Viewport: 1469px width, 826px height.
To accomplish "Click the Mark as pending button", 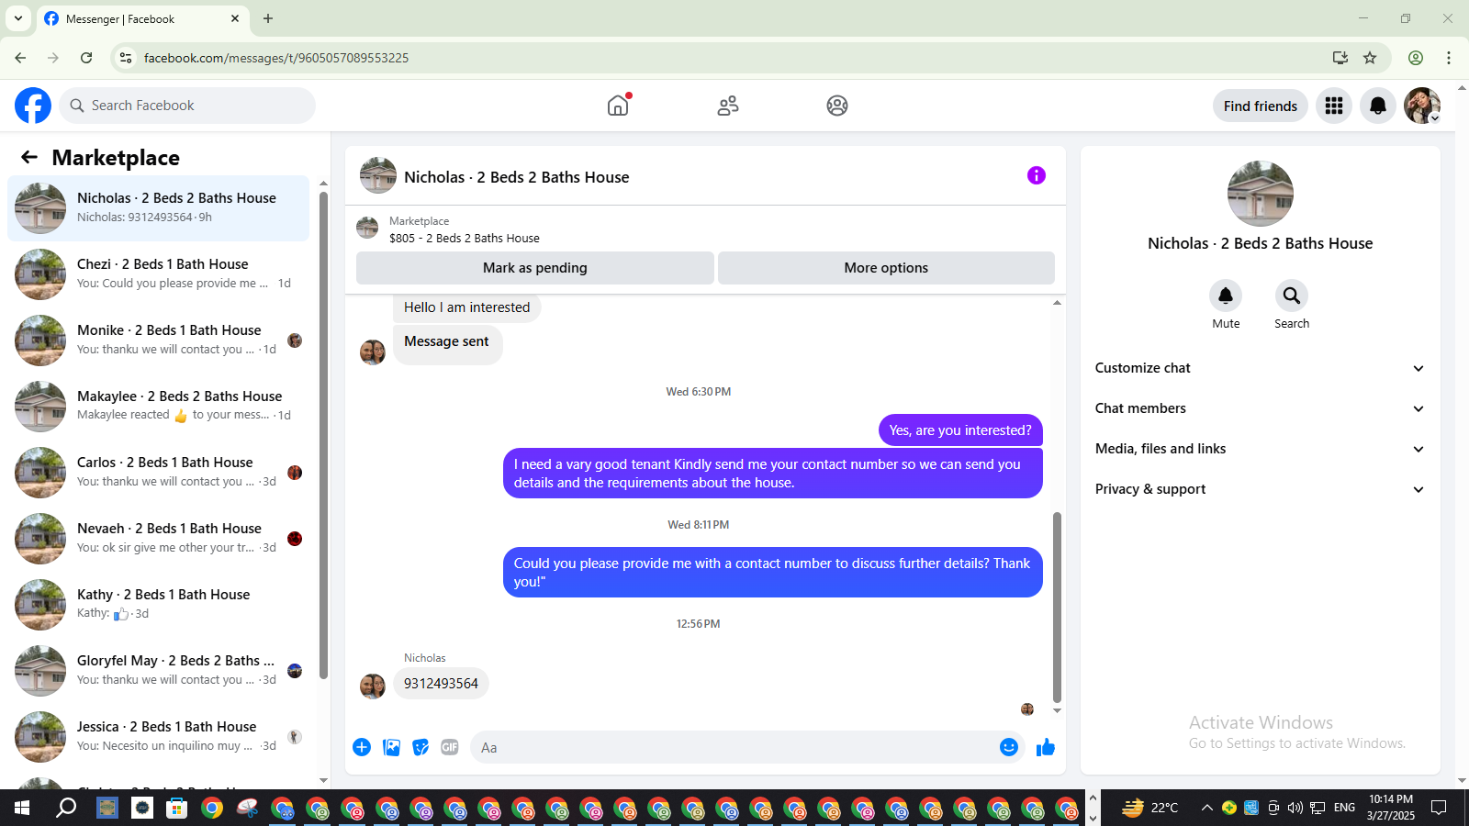I will tap(535, 268).
